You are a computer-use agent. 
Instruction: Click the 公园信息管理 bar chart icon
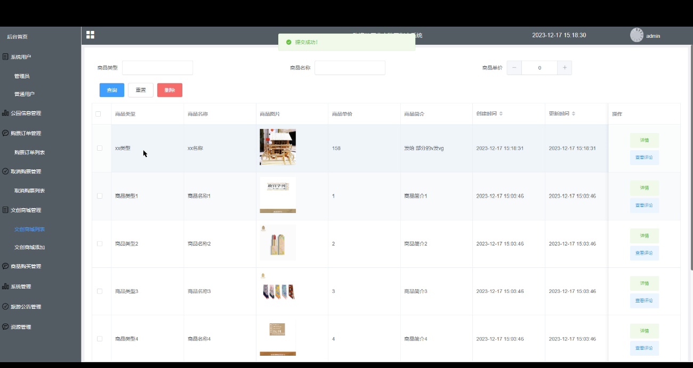point(5,113)
